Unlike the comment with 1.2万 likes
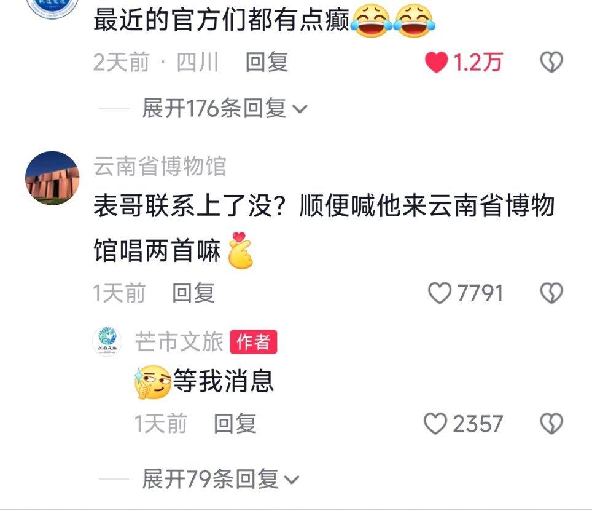 pyautogui.click(x=437, y=62)
